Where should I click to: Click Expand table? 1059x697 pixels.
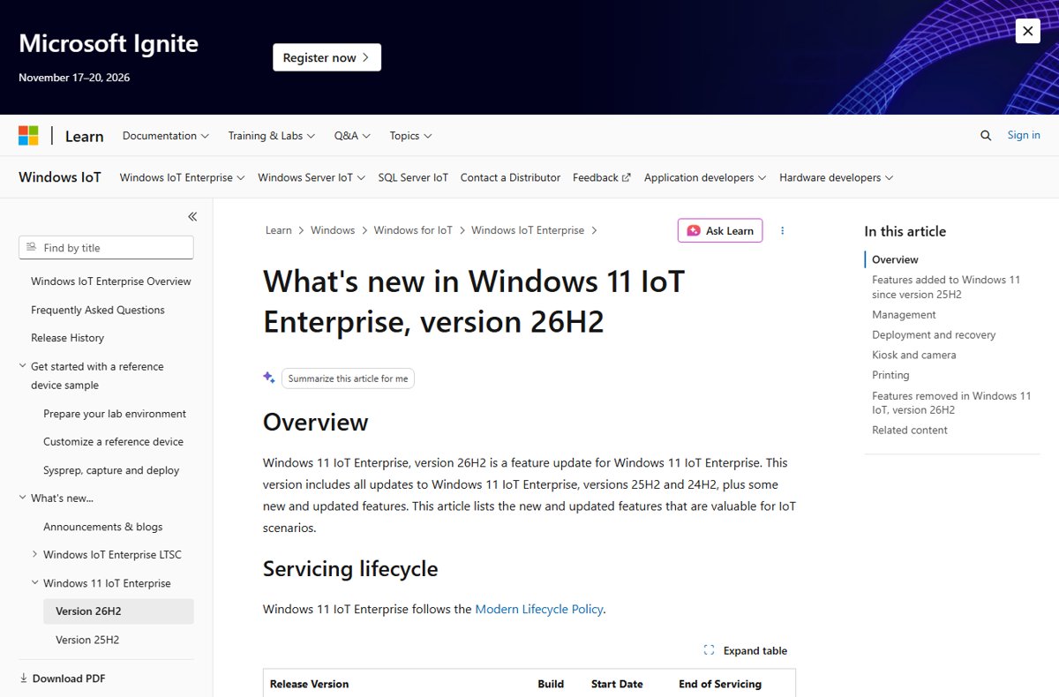coord(746,650)
